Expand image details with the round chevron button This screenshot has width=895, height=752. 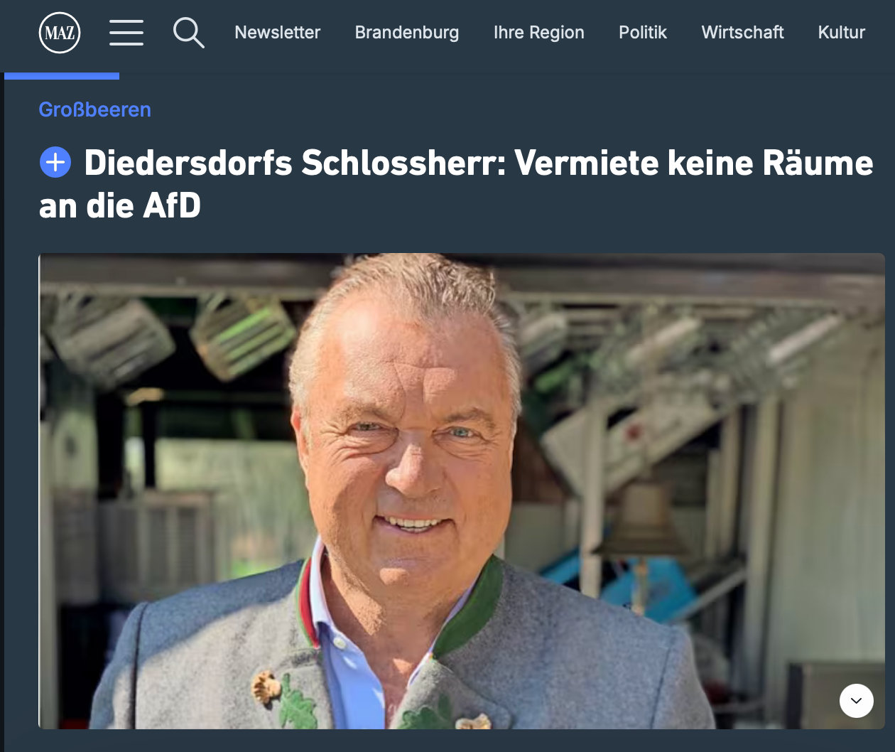[856, 701]
